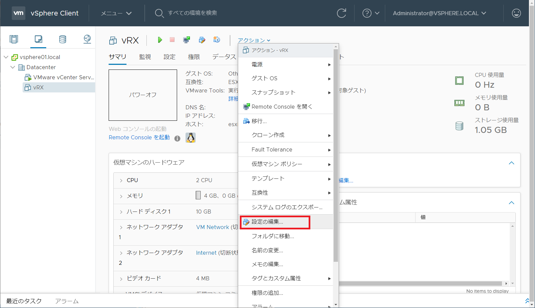
Task: Collapse the カスタム属性 panel chevron
Action: click(x=511, y=203)
